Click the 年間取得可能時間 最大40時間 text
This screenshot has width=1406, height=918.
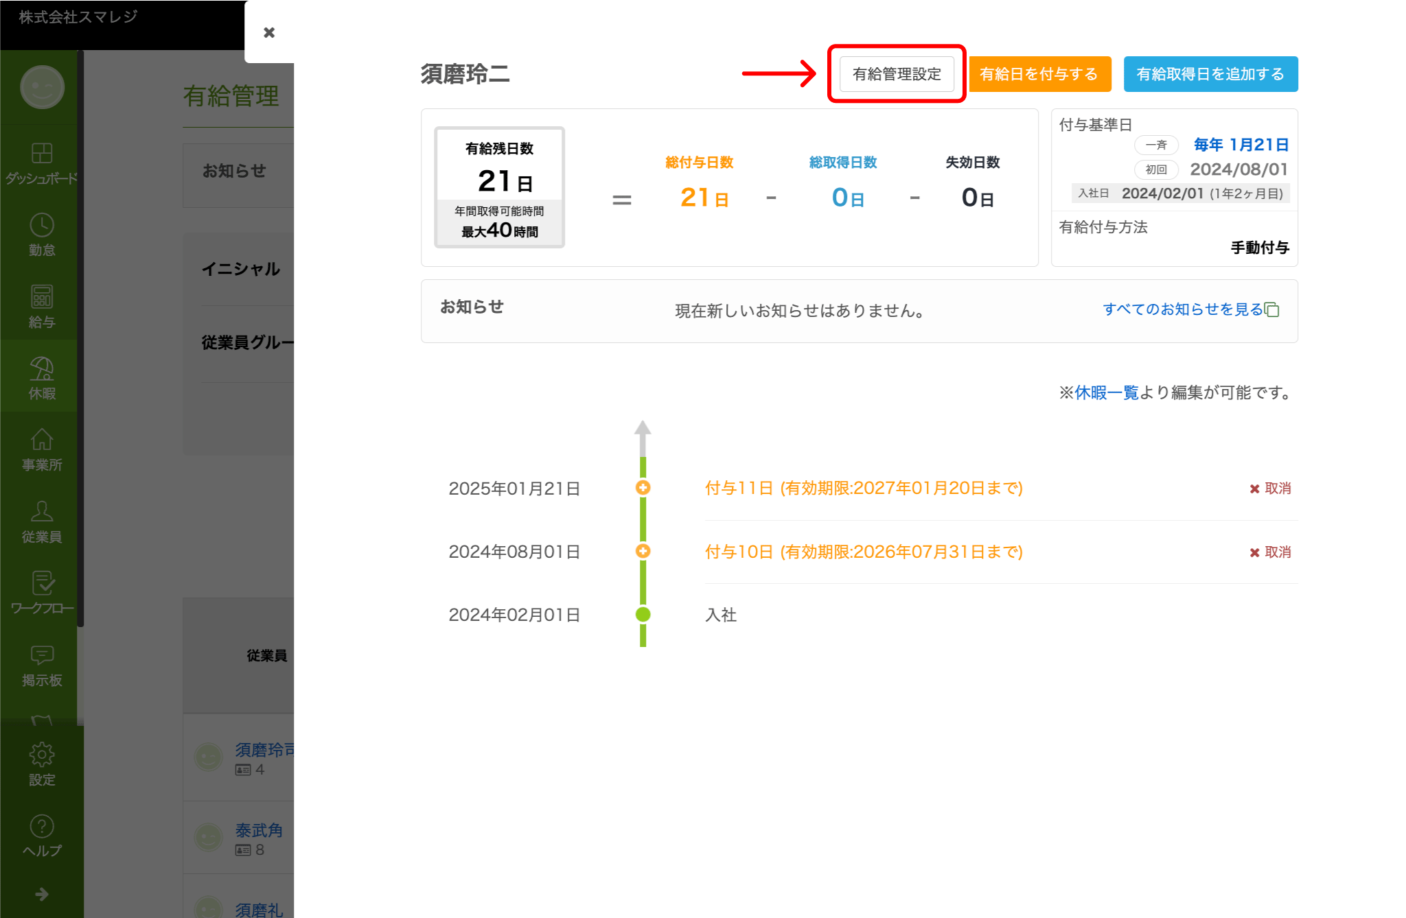coord(499,222)
